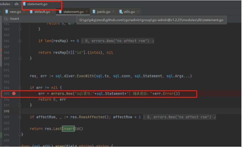Click fold end marker at line 582
The image size is (243, 148).
(x=20, y=29)
